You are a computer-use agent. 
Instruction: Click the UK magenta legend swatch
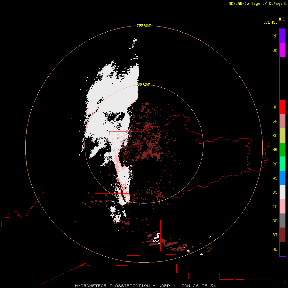[283, 50]
